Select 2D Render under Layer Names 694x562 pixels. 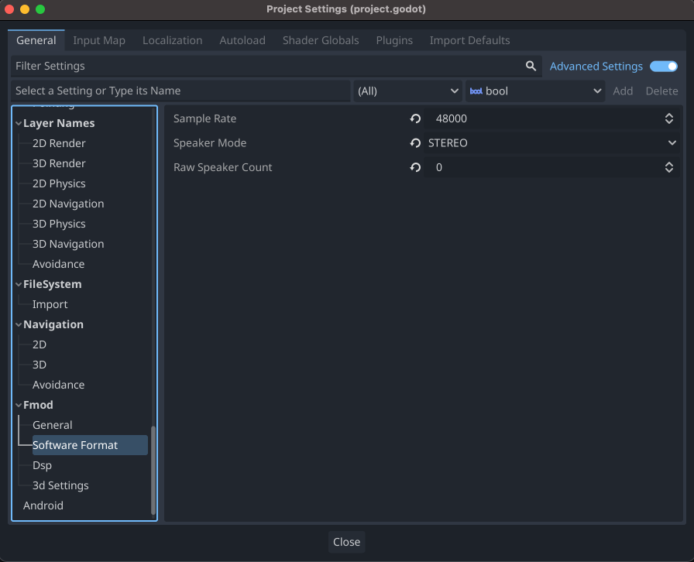(x=59, y=143)
